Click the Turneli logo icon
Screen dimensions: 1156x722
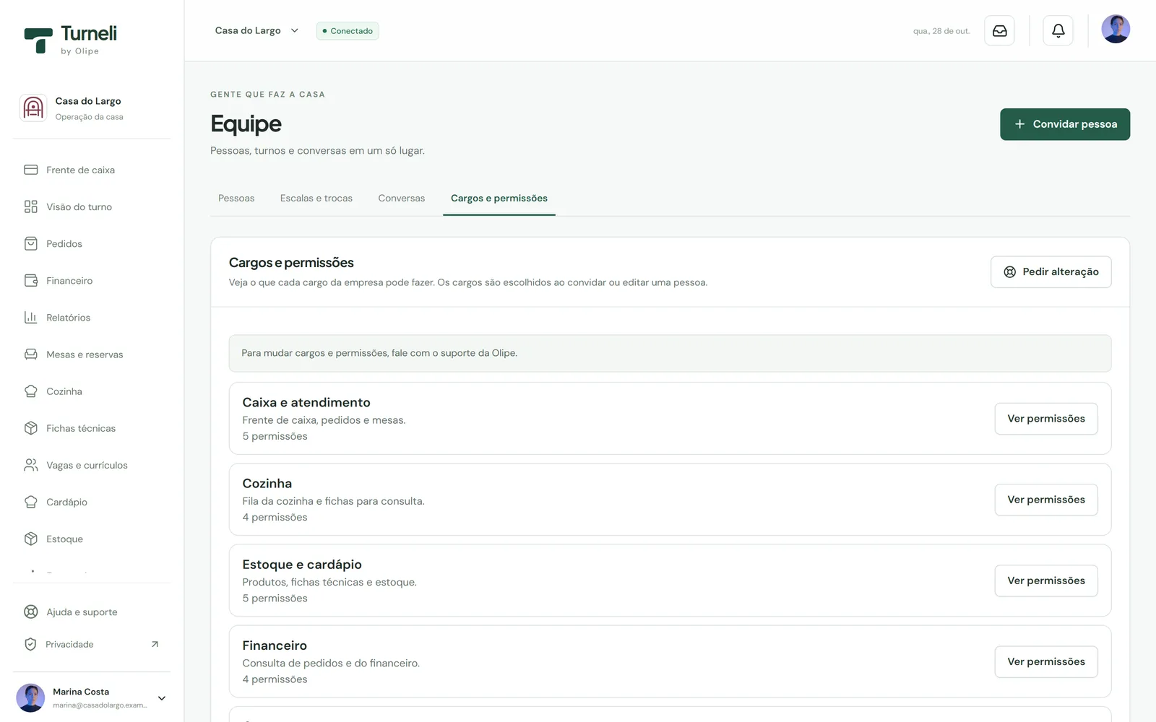[38, 40]
